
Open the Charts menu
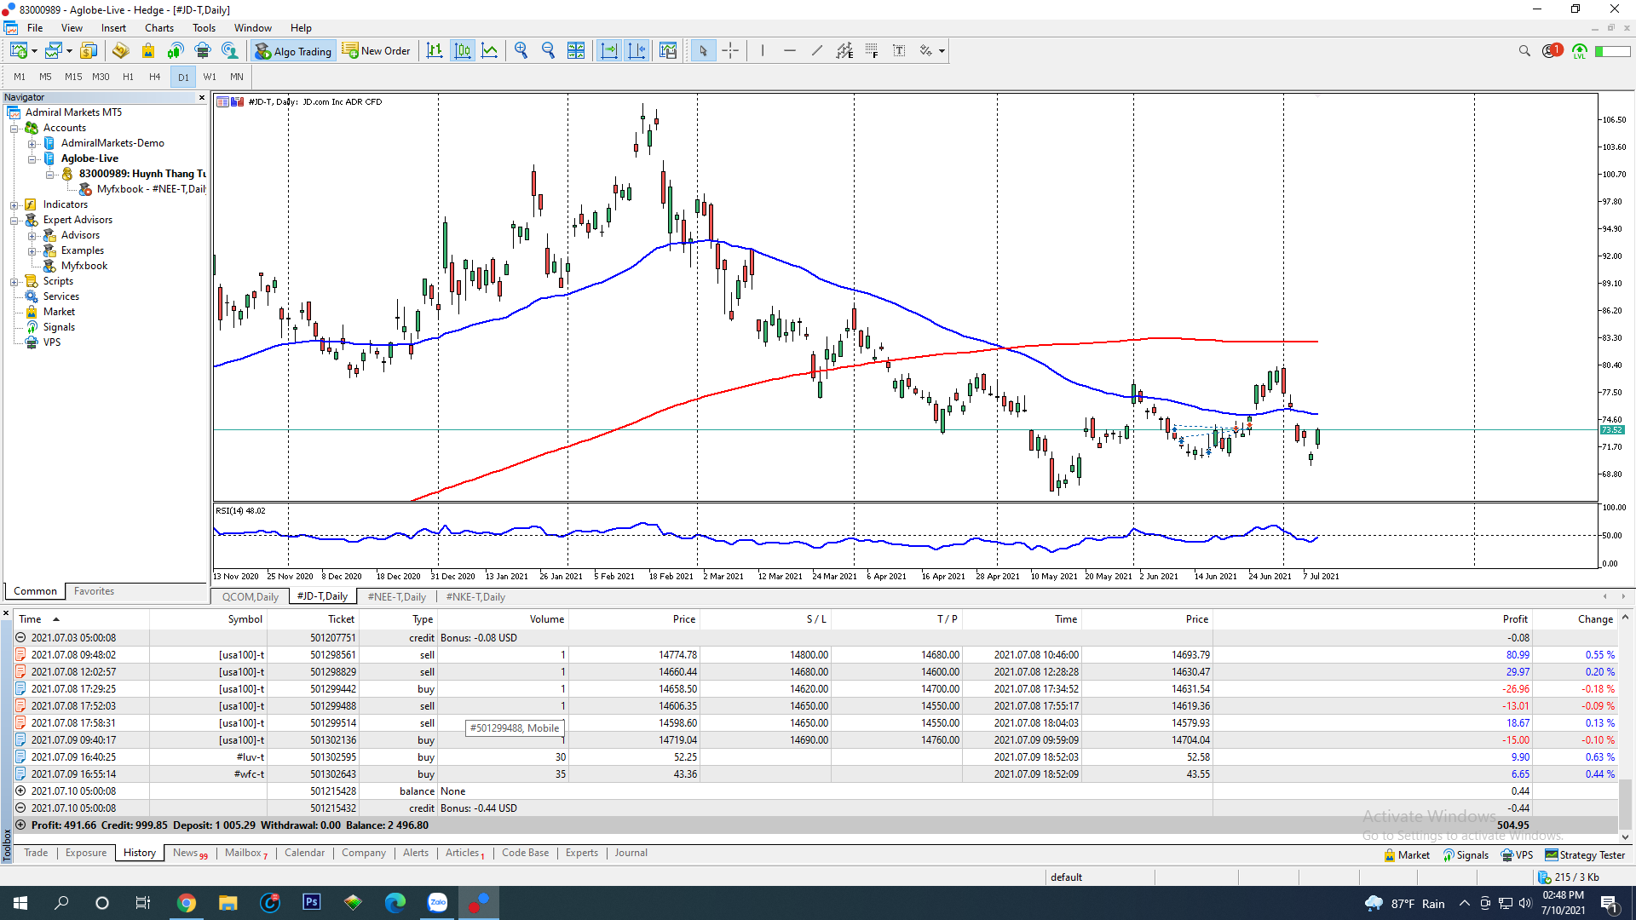[x=158, y=28]
